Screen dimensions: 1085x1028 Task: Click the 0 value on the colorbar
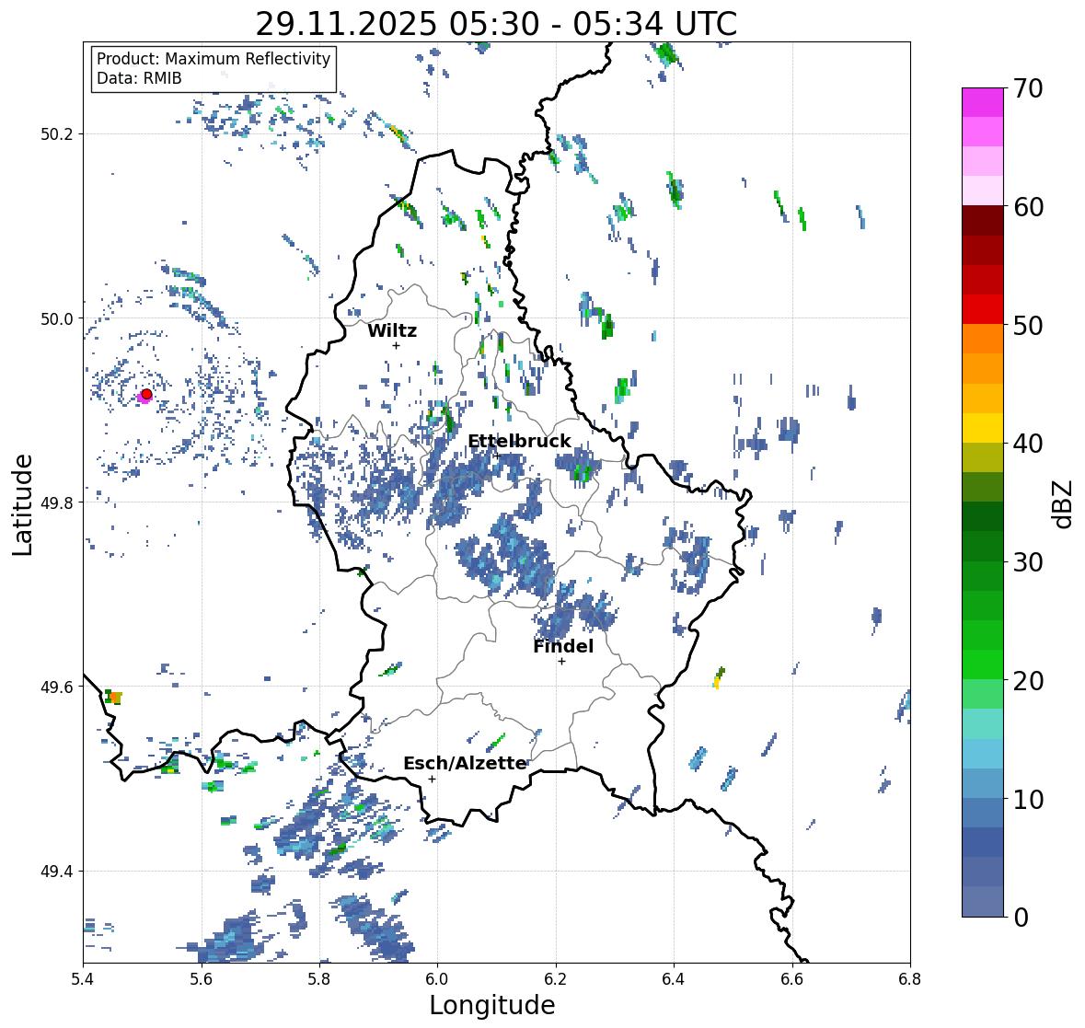[1021, 918]
